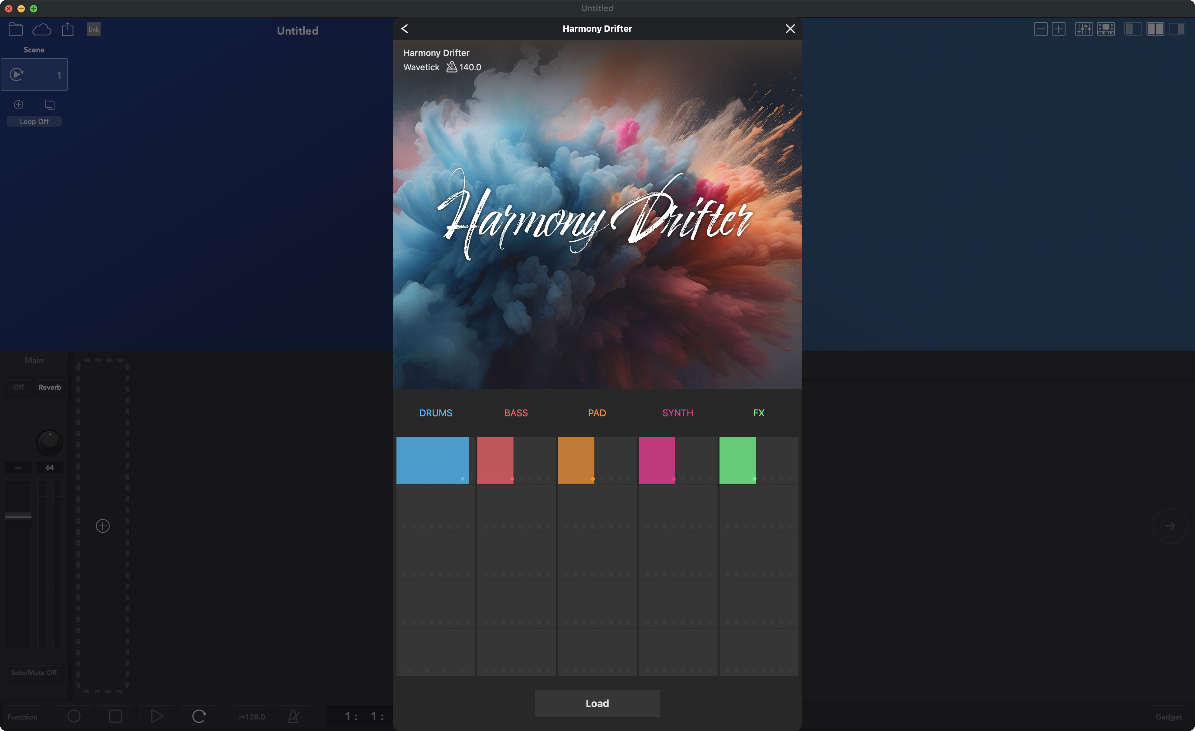Open the song browser folder icon

click(16, 29)
